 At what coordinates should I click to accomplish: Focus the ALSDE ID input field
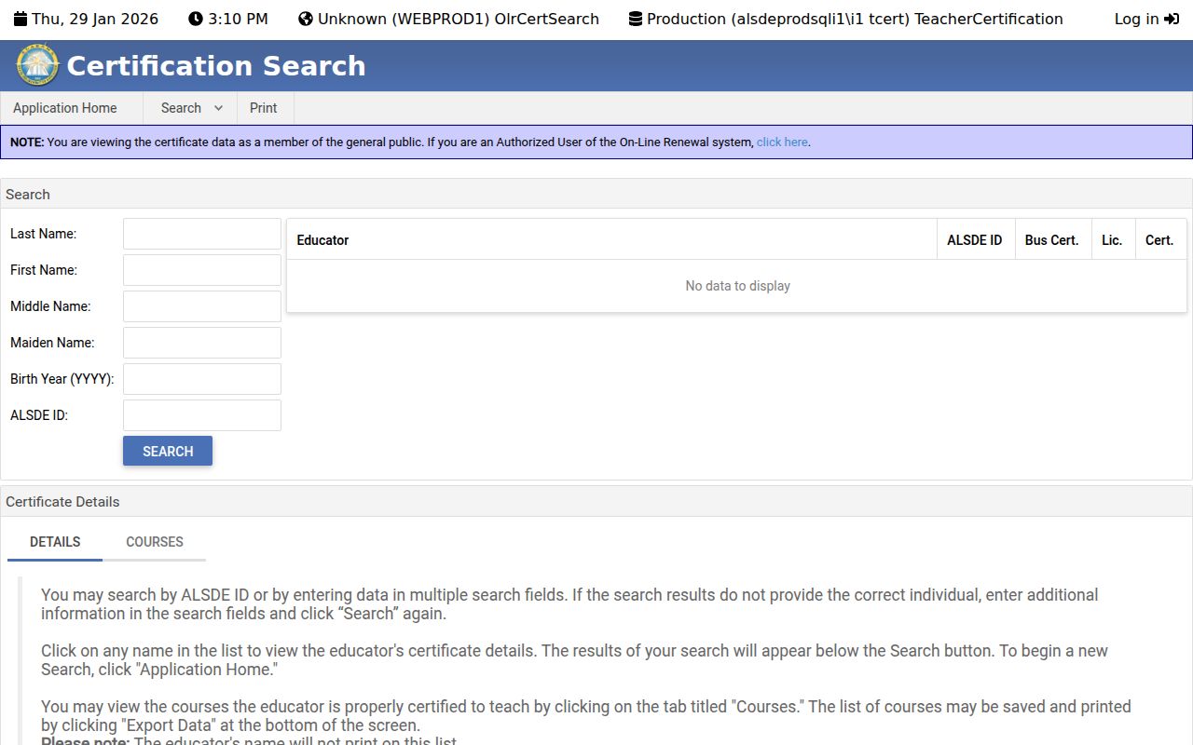coord(202,415)
